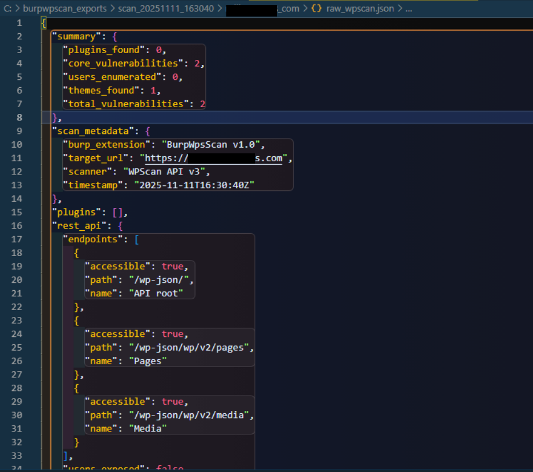Open burpwpscan_exports breadcrumb folder
The height and width of the screenshot is (472, 533).
tap(64, 9)
